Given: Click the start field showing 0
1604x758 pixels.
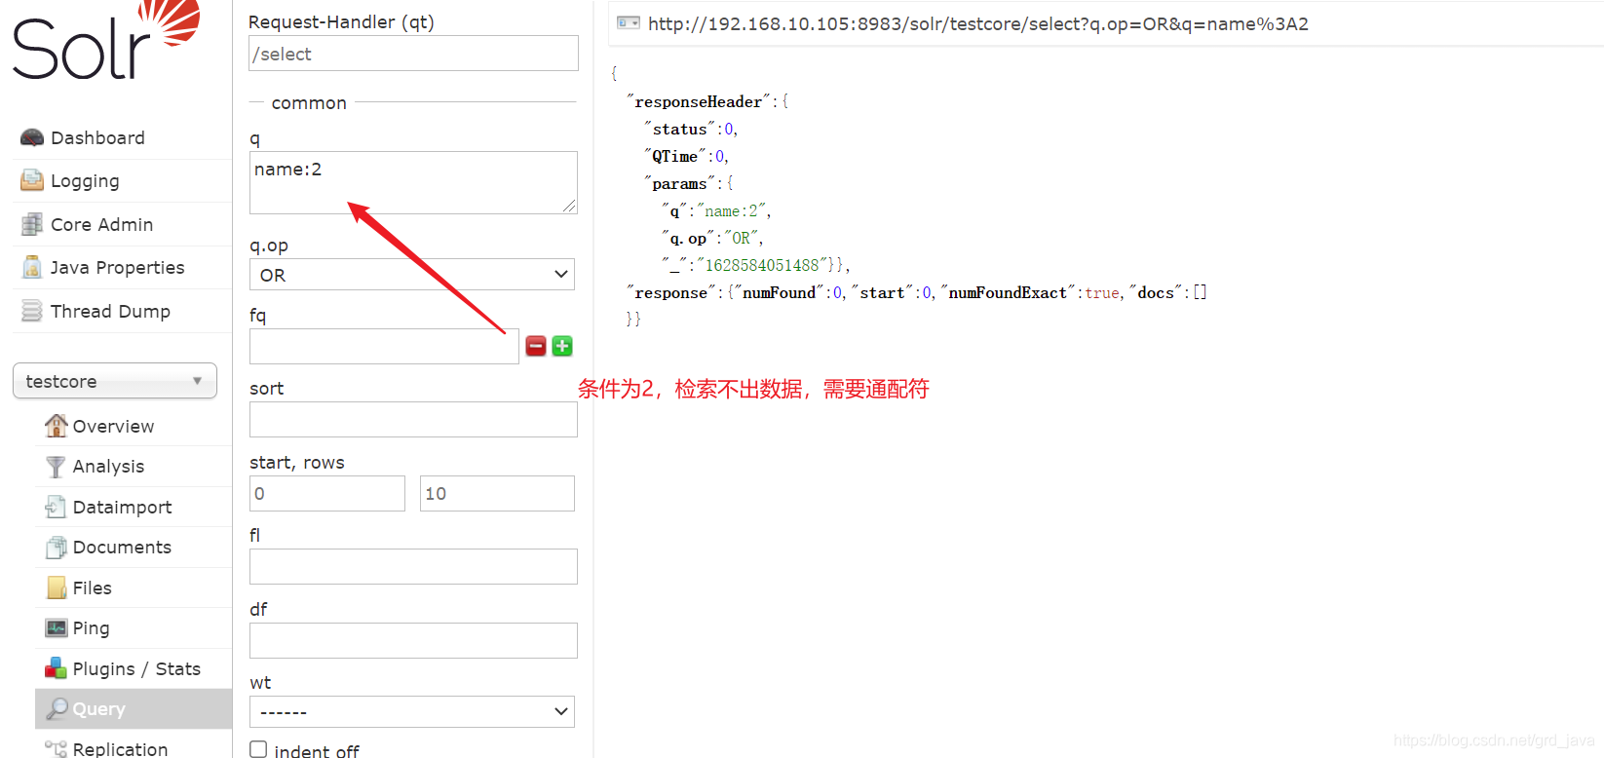Looking at the screenshot, I should point(326,493).
